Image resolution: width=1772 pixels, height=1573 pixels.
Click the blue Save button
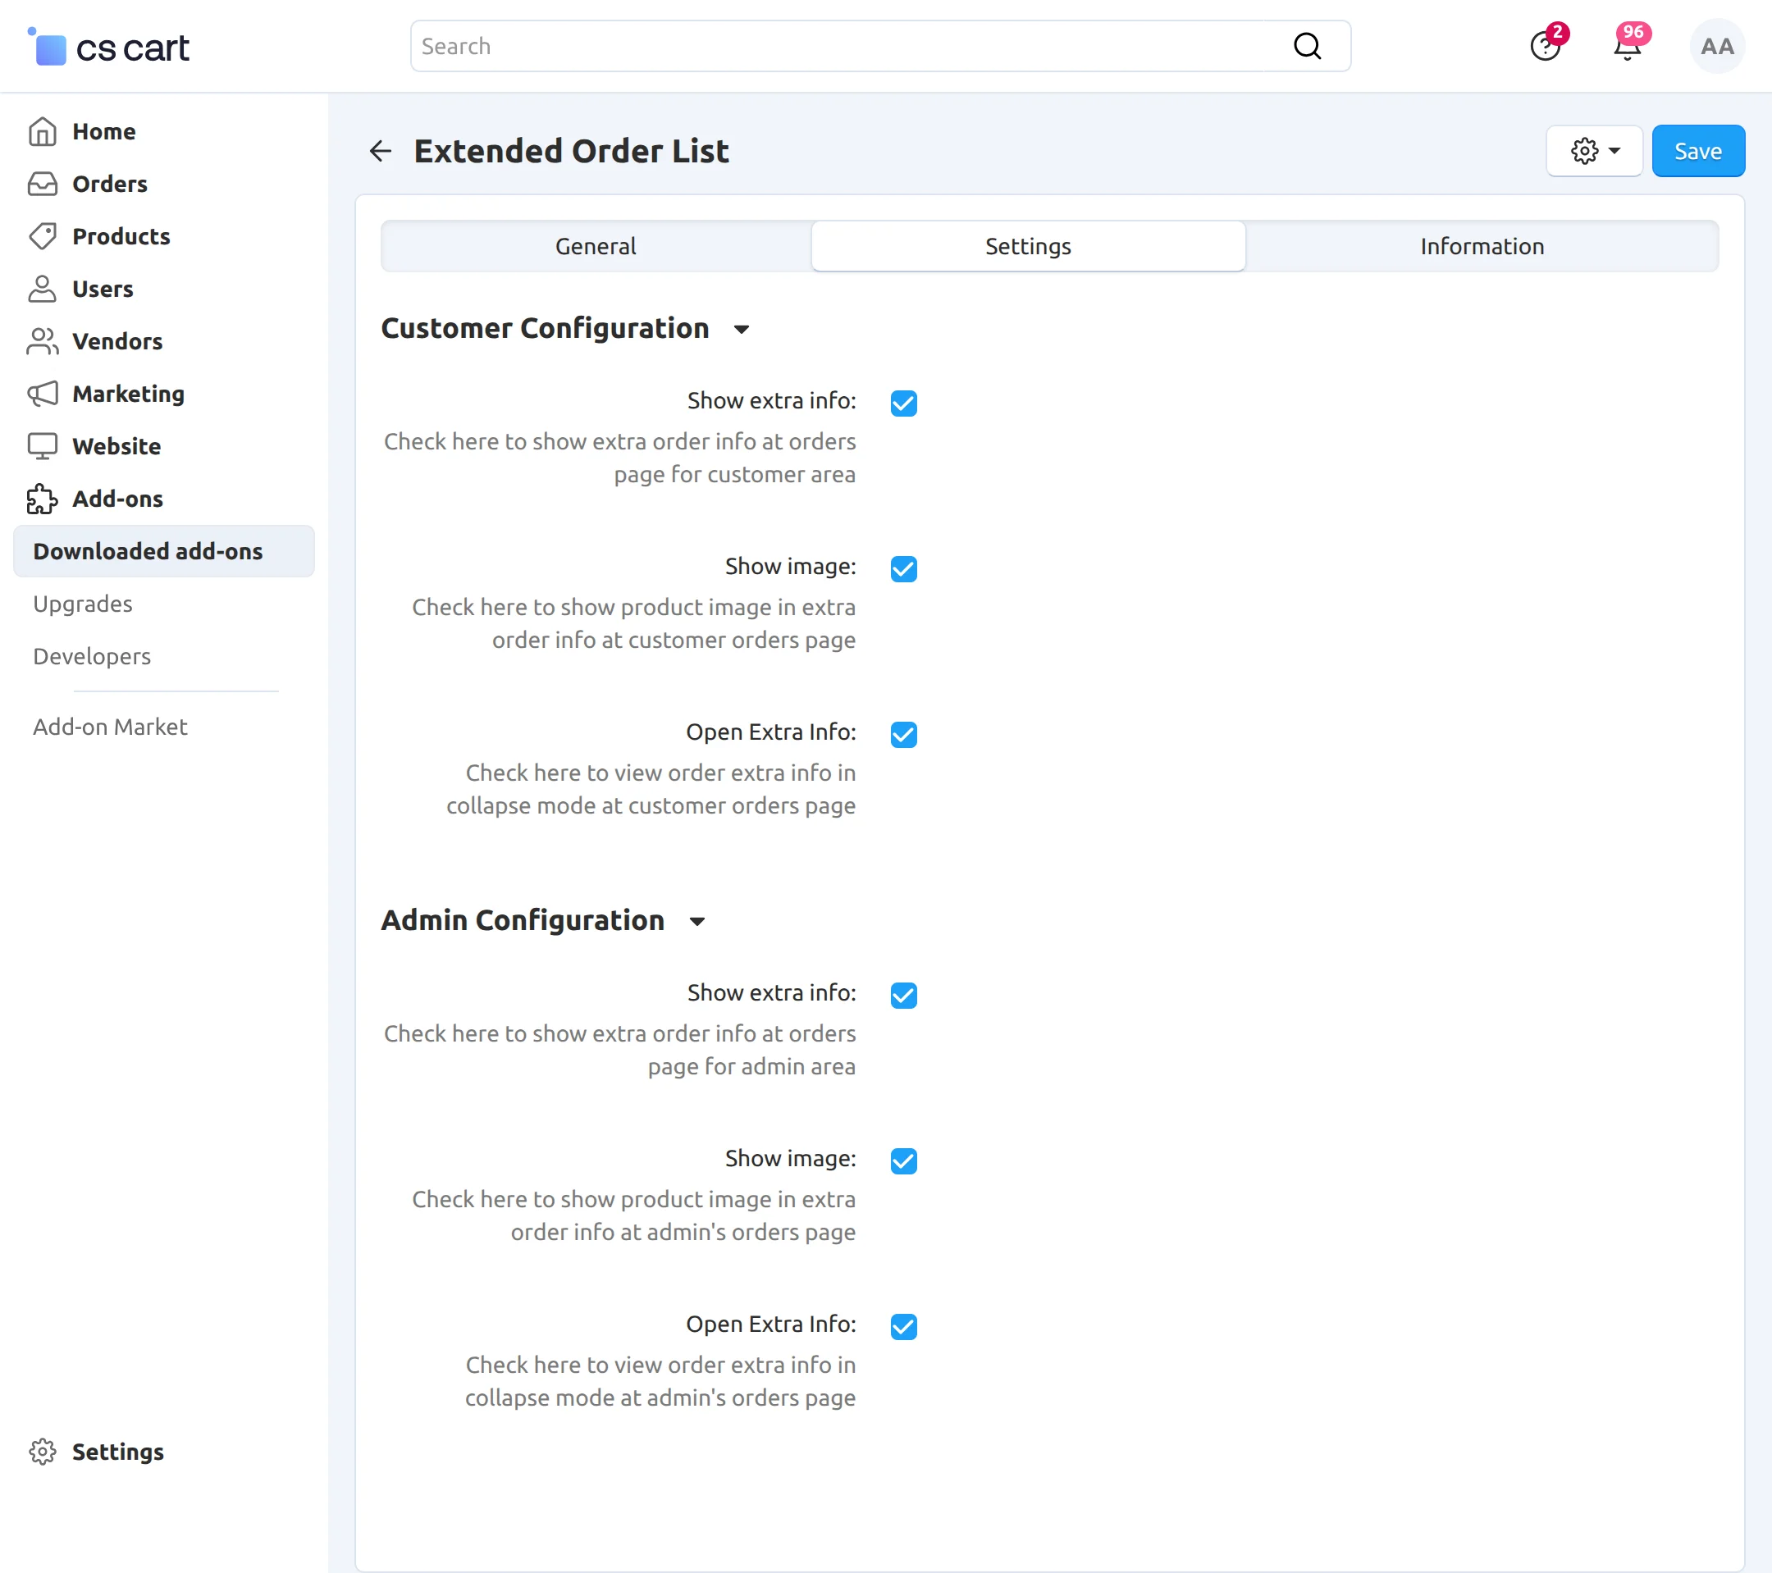(1697, 151)
